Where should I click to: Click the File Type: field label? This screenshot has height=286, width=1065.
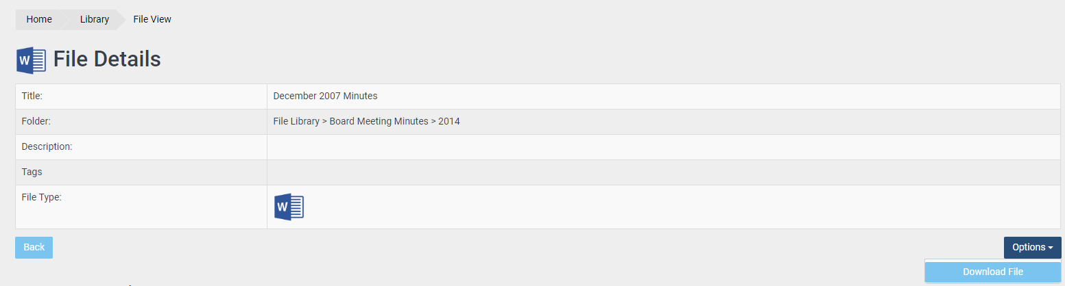click(x=42, y=197)
